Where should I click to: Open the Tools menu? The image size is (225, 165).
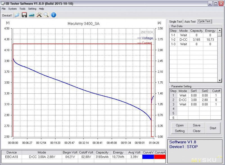22,9
